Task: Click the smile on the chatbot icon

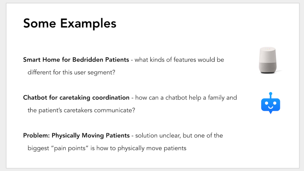Action: coord(271,107)
